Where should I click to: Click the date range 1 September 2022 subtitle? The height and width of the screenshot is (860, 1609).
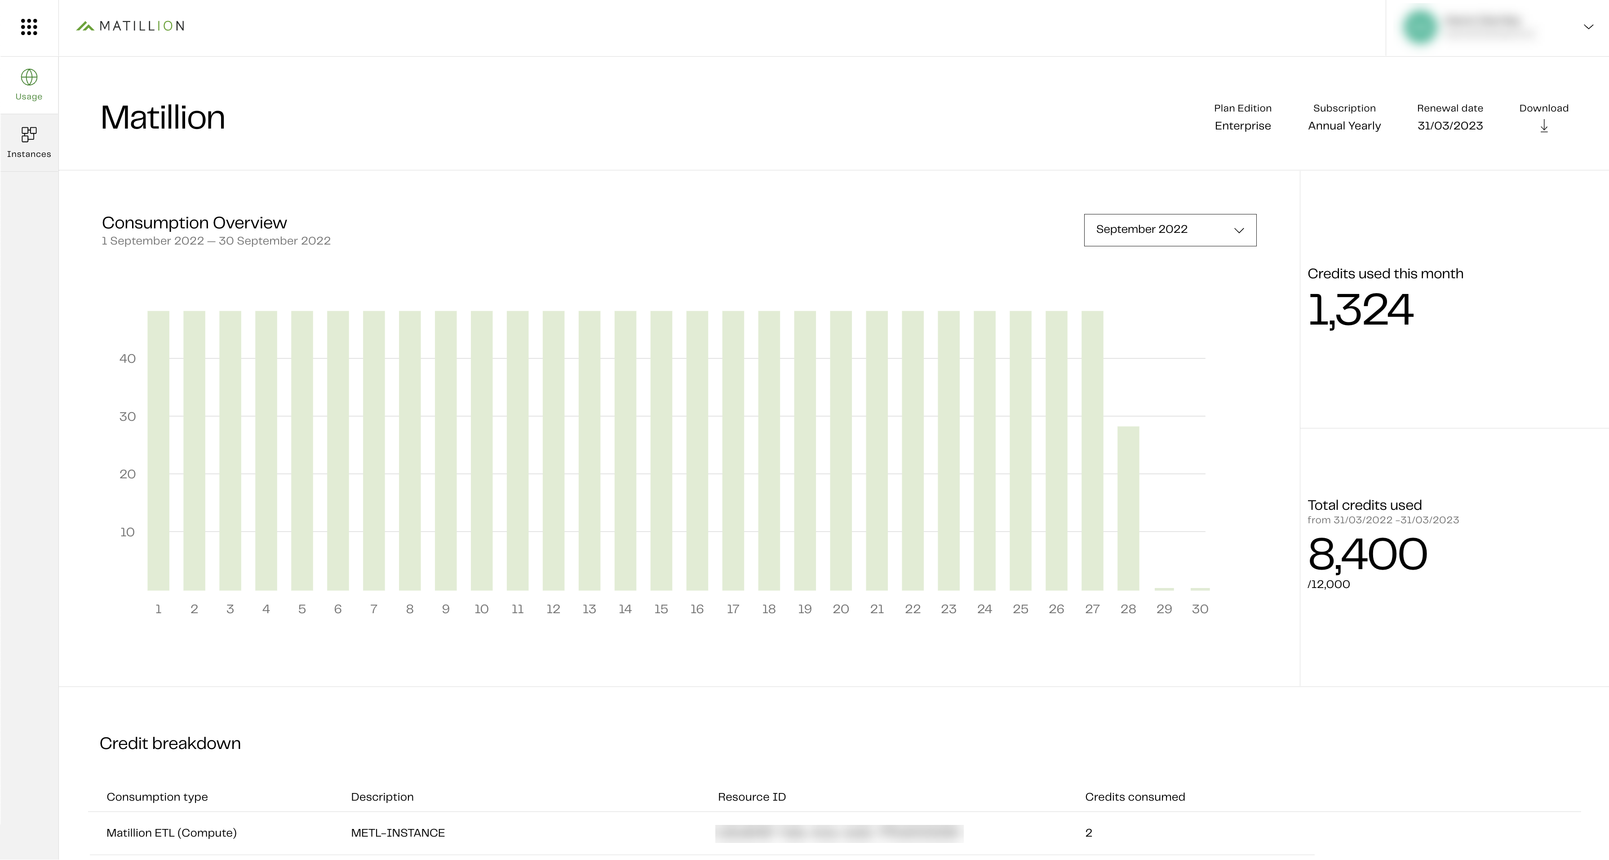tap(216, 241)
